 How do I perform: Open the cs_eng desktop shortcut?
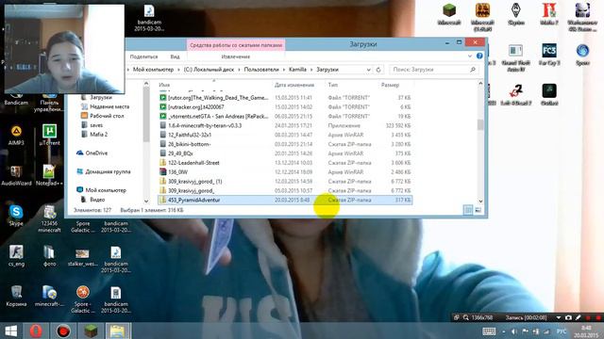click(16, 256)
